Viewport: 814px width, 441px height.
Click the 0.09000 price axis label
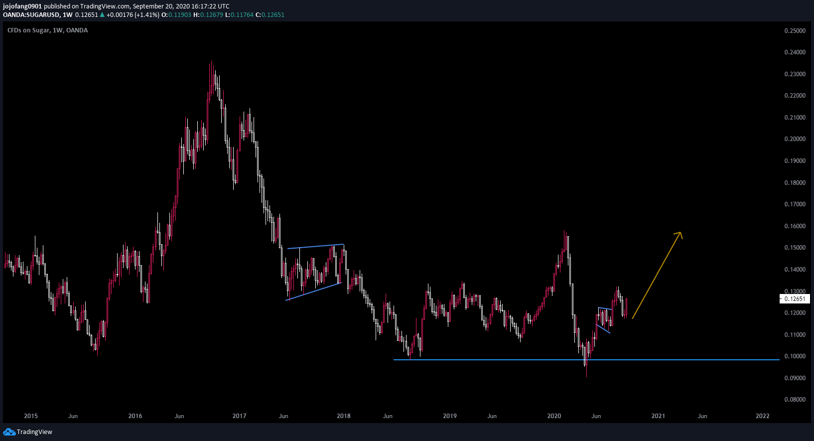[795, 378]
